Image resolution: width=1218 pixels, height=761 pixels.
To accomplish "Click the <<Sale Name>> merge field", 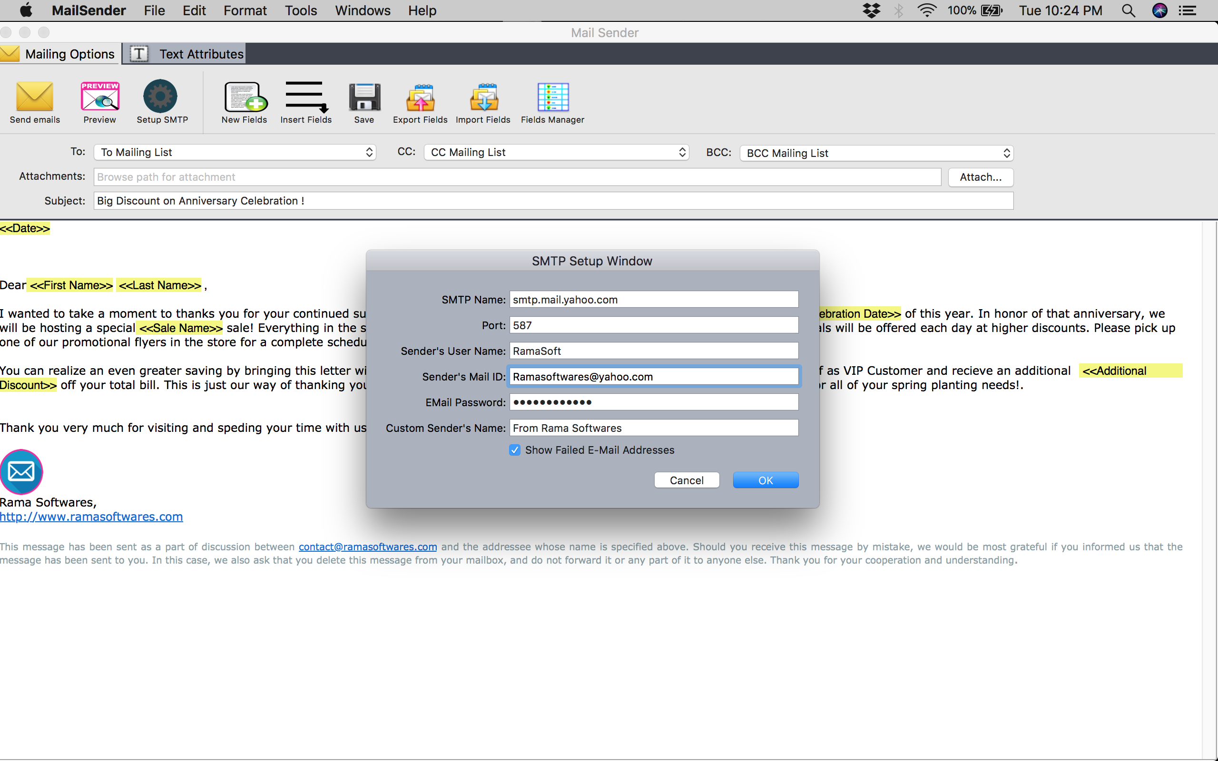I will pos(181,328).
